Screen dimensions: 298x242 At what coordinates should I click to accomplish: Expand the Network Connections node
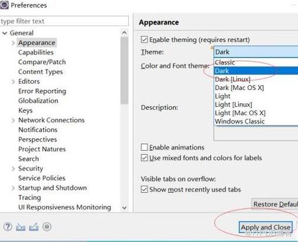click(x=13, y=120)
